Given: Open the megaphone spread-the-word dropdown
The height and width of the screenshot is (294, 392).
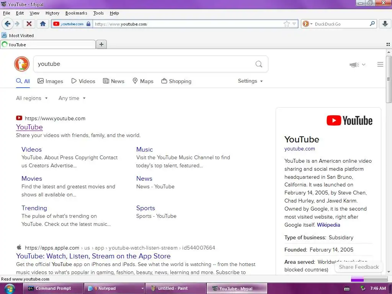Looking at the screenshot, I should click(x=357, y=65).
